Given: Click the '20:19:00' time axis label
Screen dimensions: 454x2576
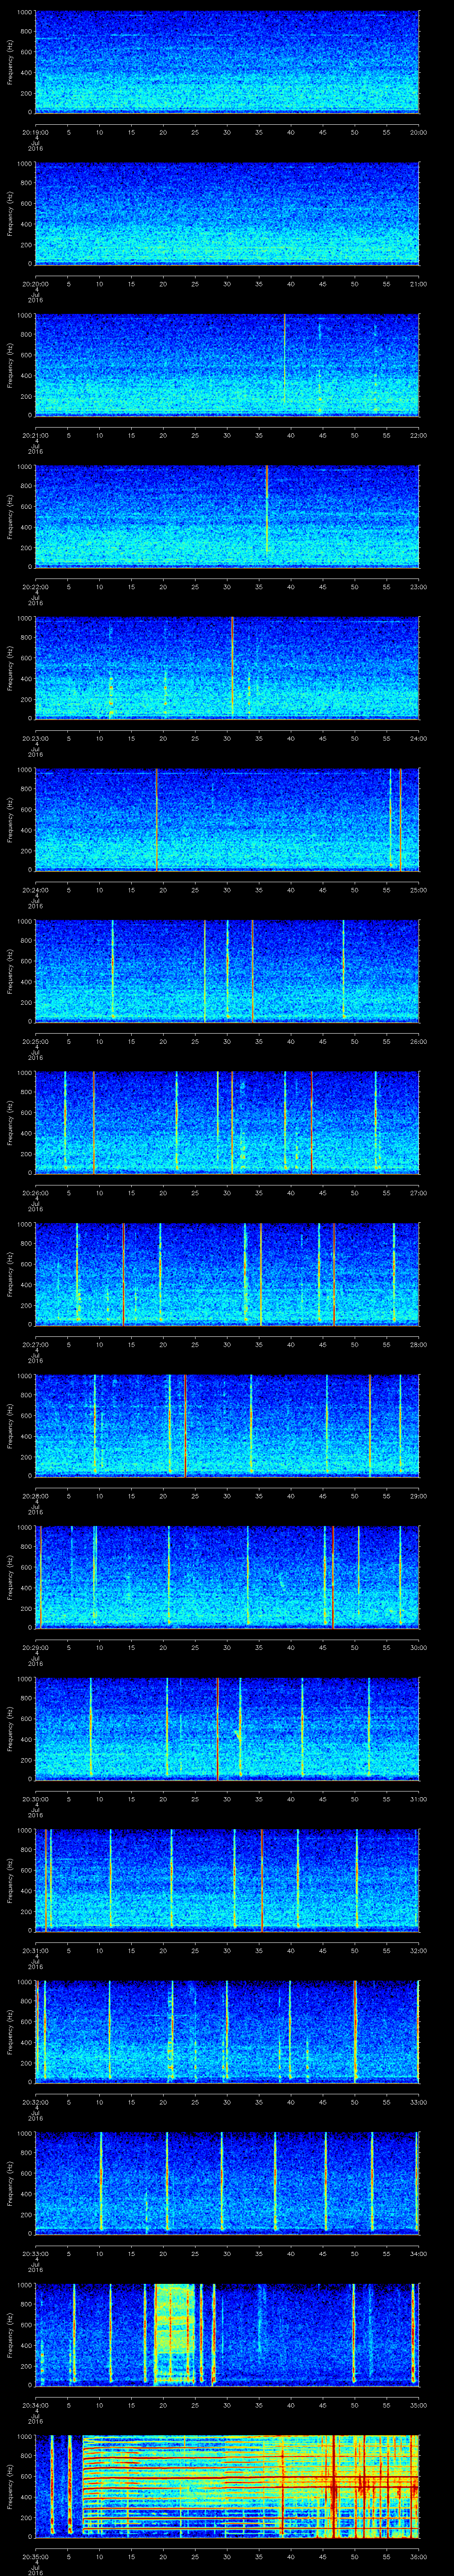Looking at the screenshot, I should click(35, 132).
